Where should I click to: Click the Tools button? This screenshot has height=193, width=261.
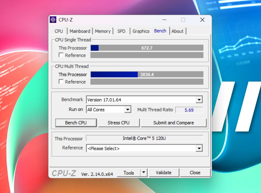[129, 173]
